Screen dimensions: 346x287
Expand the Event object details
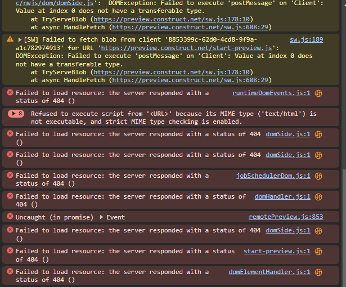[x=102, y=217]
